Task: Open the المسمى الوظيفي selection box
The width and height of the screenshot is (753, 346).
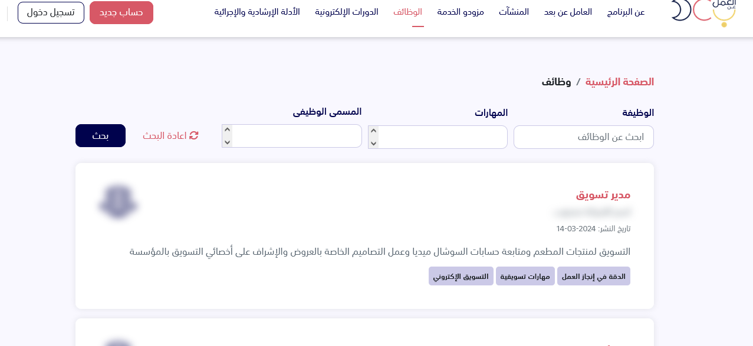Action: pyautogui.click(x=297, y=136)
